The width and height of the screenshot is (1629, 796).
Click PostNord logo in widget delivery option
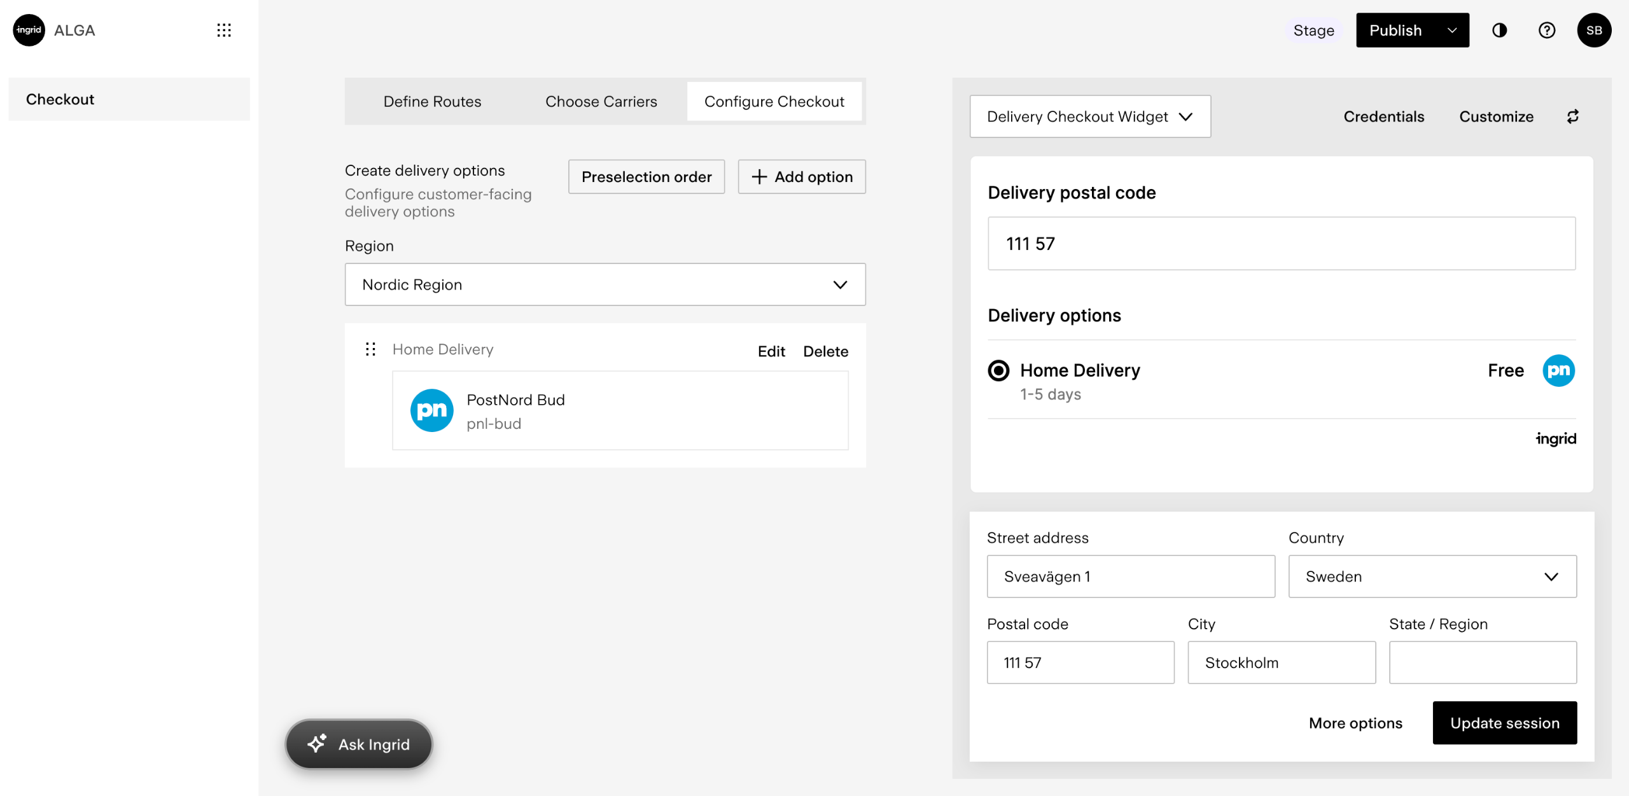point(1558,370)
